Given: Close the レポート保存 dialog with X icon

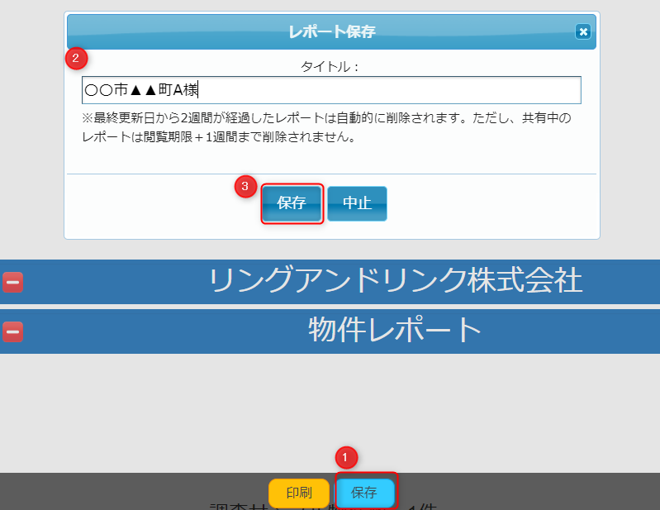Looking at the screenshot, I should 583,31.
